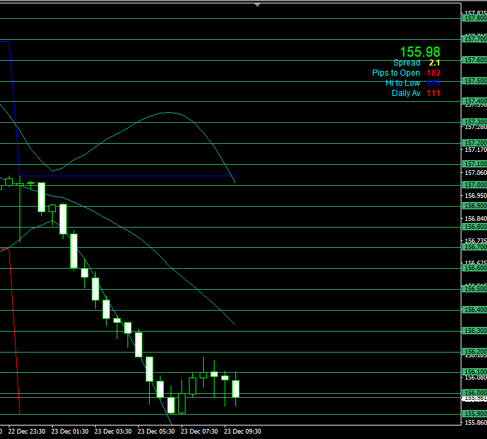The height and width of the screenshot is (439, 487).
Task: Click the 22 Dec 23:30 time label
Action: tap(28, 431)
